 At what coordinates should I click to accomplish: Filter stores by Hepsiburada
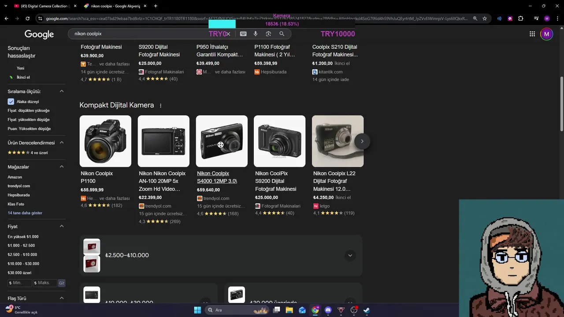pos(19,195)
